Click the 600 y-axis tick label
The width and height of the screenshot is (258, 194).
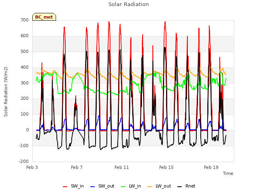25,36
